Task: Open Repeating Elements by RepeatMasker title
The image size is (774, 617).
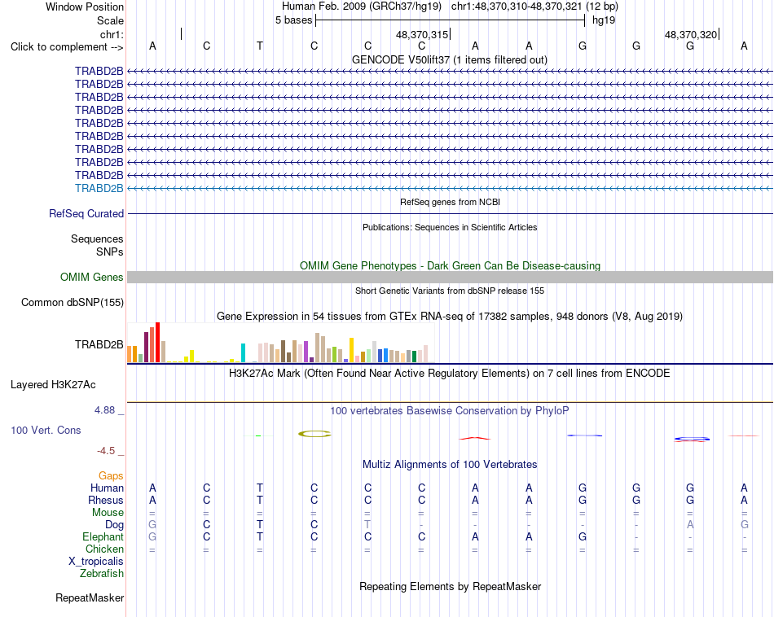Action: (x=450, y=586)
